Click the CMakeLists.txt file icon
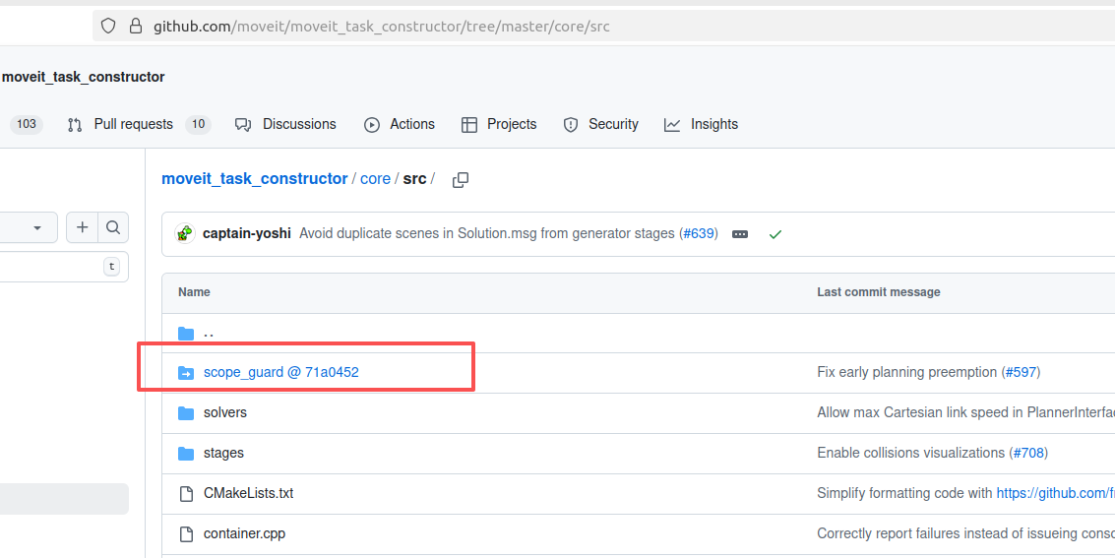The image size is (1115, 558). coord(186,493)
